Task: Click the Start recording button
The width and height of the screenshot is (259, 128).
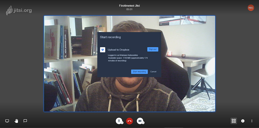Action: tap(139, 72)
